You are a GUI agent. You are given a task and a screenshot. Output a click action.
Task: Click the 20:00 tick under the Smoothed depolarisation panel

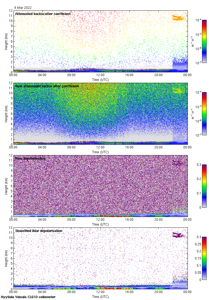coord(158,292)
